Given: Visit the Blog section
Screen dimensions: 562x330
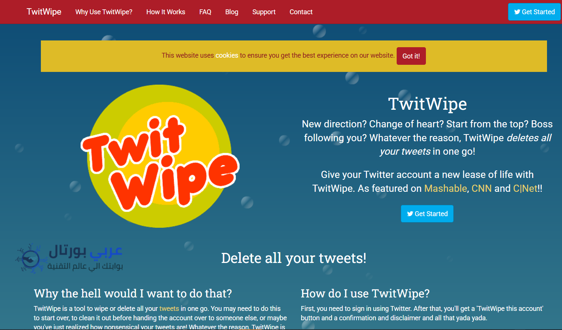Looking at the screenshot, I should (232, 12).
